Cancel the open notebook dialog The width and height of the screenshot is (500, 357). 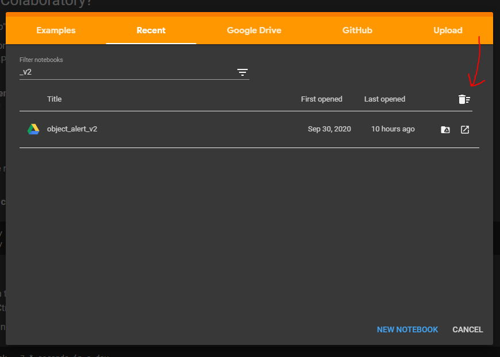click(467, 329)
